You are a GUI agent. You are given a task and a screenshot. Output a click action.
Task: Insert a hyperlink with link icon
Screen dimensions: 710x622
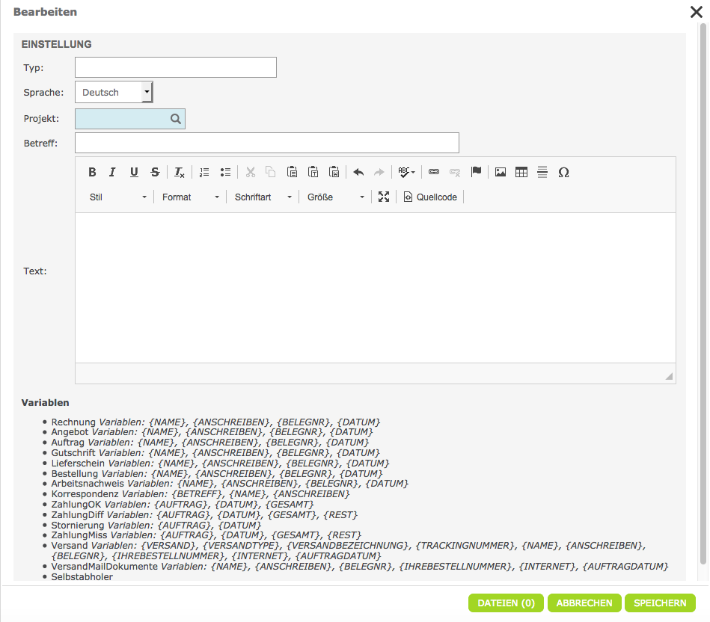coord(434,172)
